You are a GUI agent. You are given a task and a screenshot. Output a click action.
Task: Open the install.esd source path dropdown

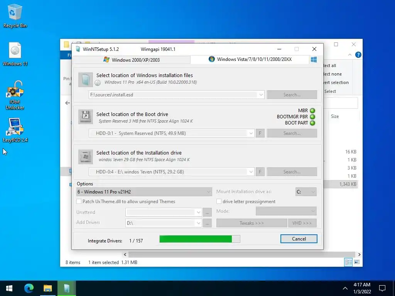tap(261, 95)
